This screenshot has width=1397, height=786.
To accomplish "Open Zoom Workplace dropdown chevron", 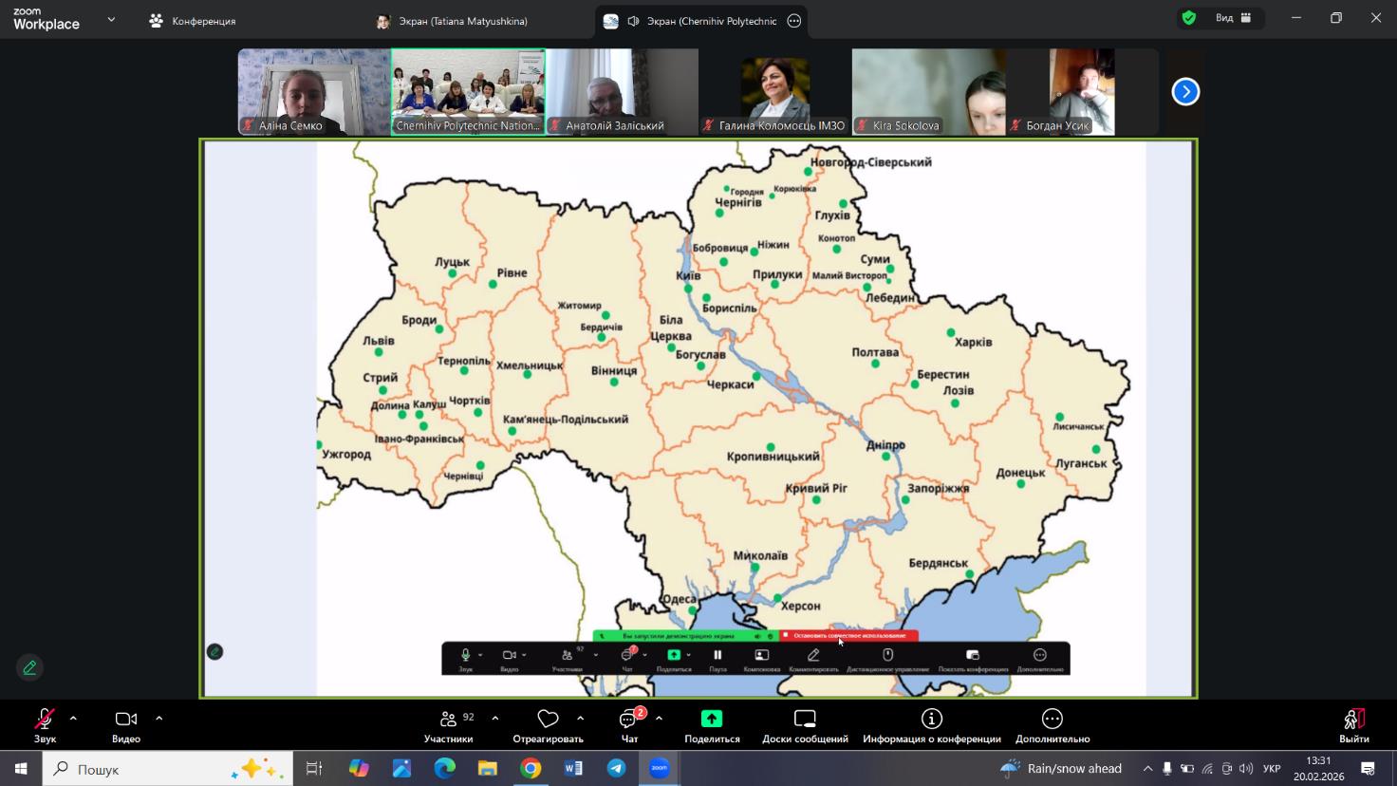I will pos(111,19).
